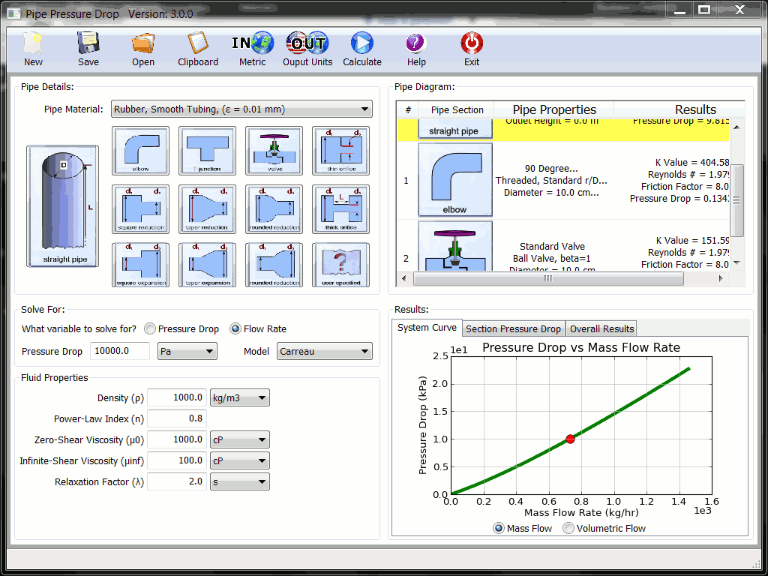The image size is (768, 576).
Task: Add the rounded fitting with widening outlet
Action: click(274, 265)
